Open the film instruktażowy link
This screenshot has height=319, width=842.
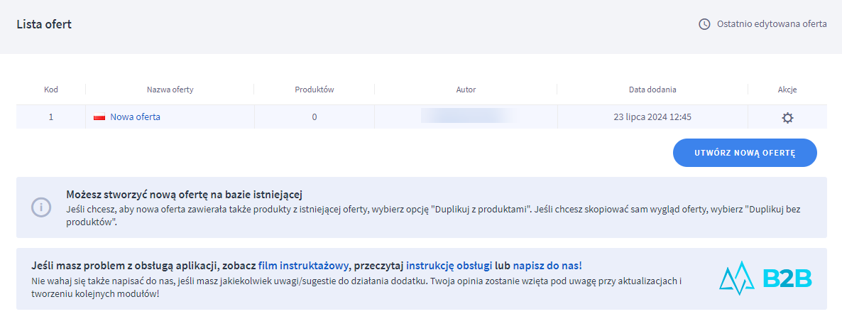coord(303,266)
